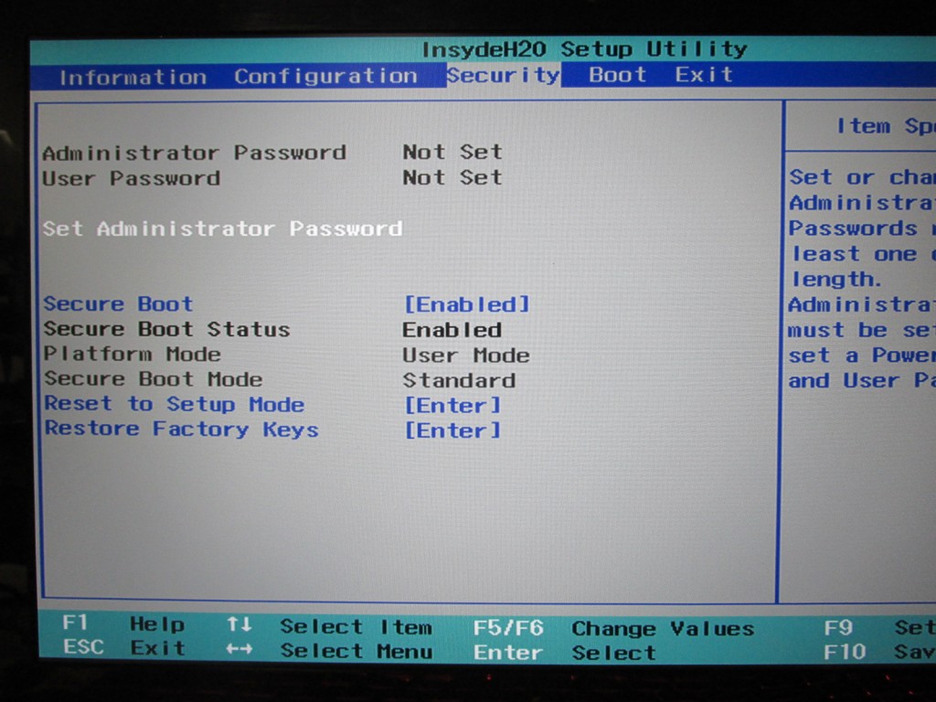
Task: Select the Security tab
Action: [x=504, y=76]
